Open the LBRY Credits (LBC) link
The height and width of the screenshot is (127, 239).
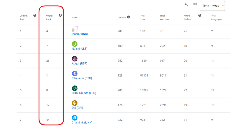(x=84, y=93)
